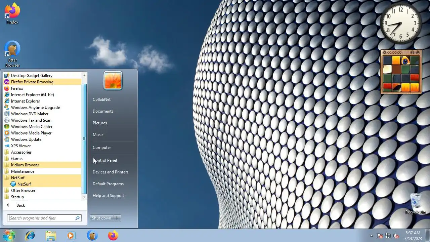
Task: Open Control Panel from Start menu
Action: point(113,160)
